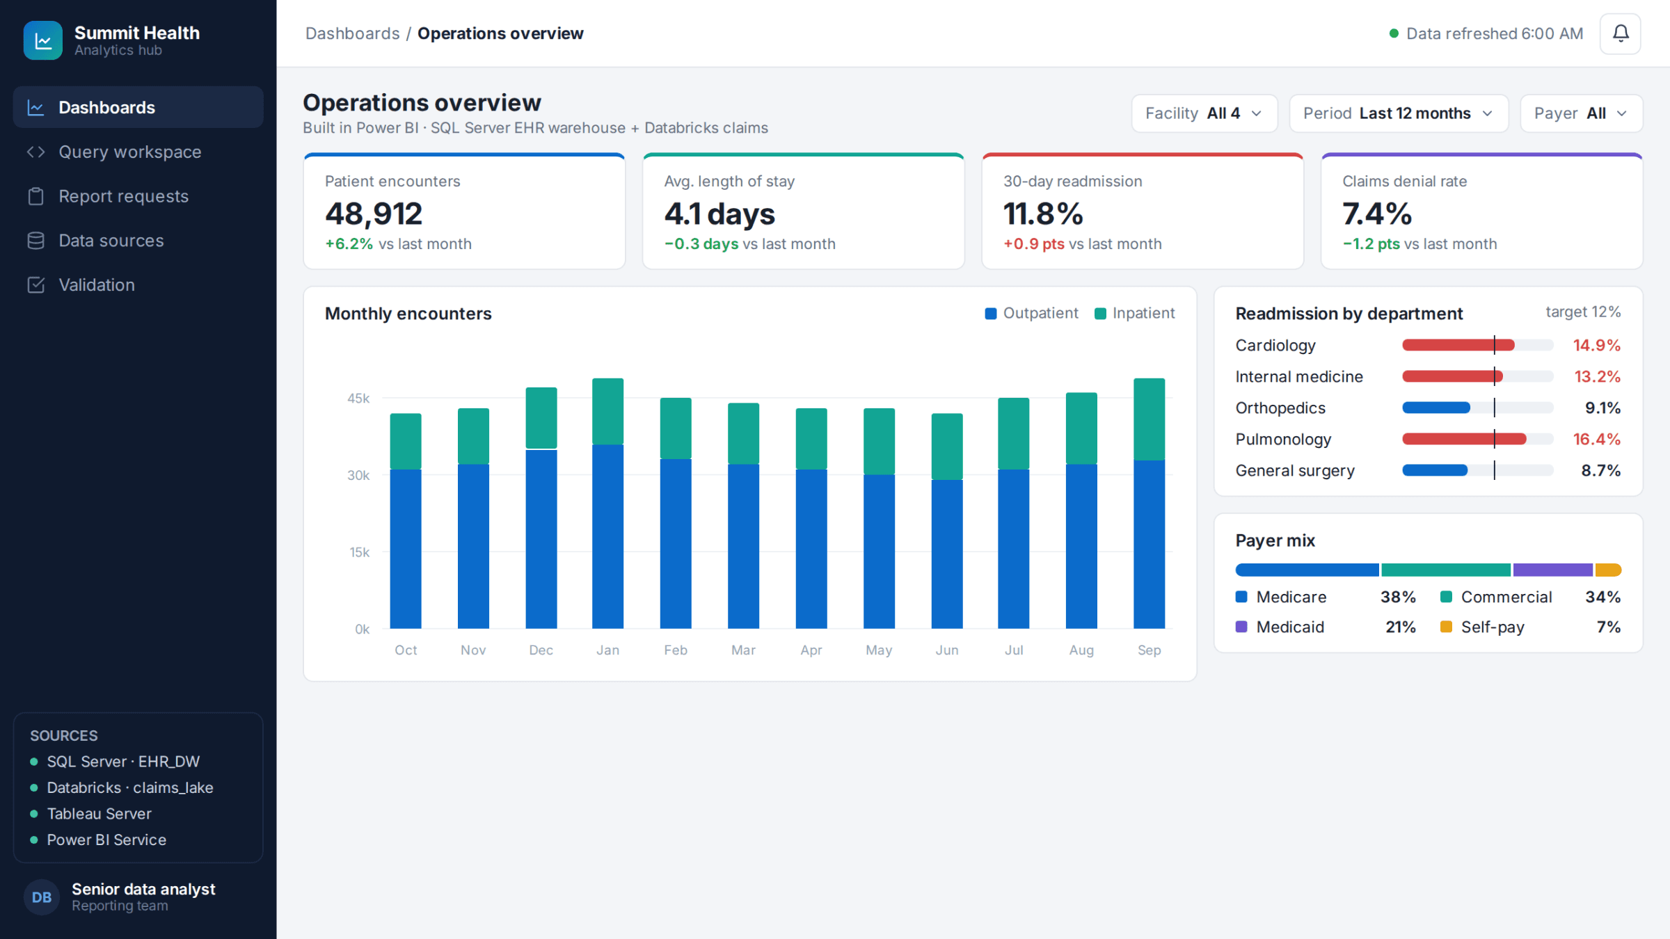
Task: Click the Dashboards breadcrumb link
Action: [x=352, y=33]
